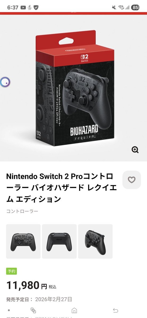Tap the magnifier zoom icon on product image

tap(135, 150)
